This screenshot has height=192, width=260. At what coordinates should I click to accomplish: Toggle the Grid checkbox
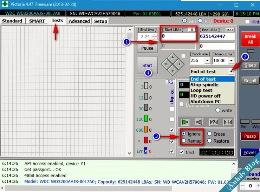(182, 152)
